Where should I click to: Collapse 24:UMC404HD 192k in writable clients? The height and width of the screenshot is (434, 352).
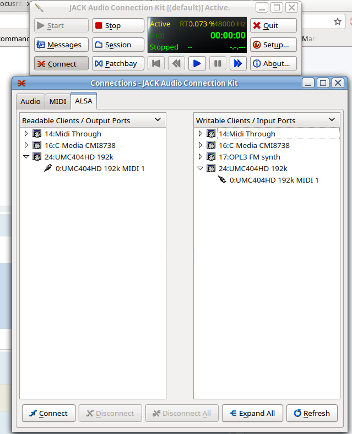201,168
